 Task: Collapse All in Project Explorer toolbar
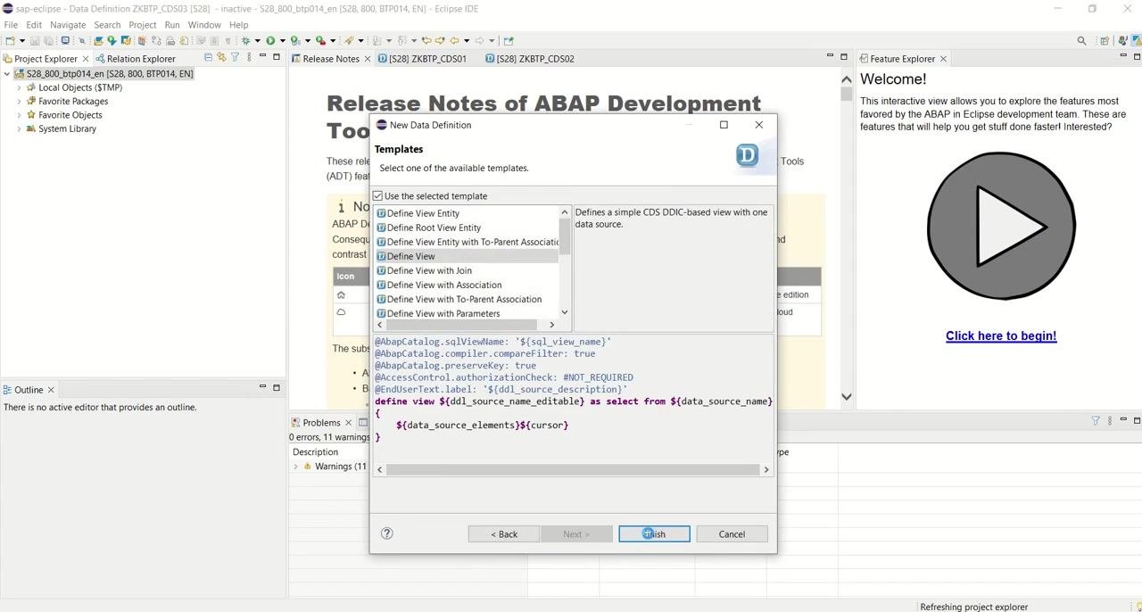coord(208,57)
